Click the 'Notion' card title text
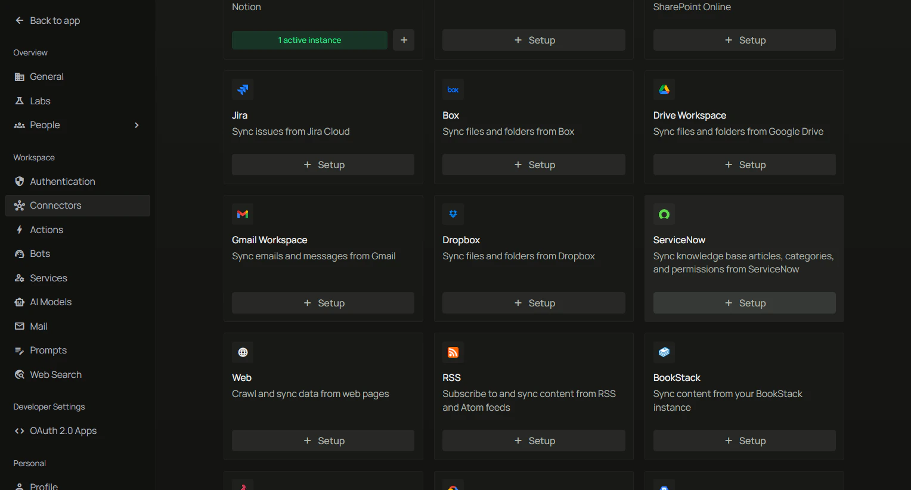The height and width of the screenshot is (490, 911). 246,7
